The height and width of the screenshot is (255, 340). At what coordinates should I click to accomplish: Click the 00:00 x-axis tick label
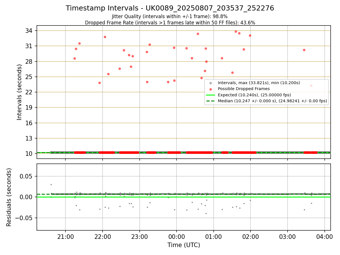(177, 236)
